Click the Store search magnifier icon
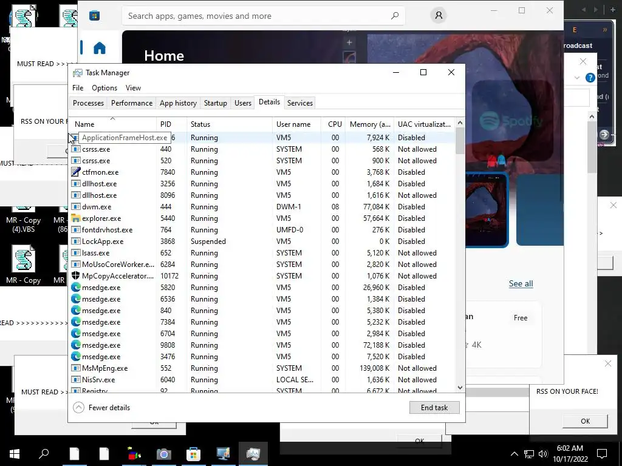Viewport: 622px width, 466px height. (x=395, y=16)
